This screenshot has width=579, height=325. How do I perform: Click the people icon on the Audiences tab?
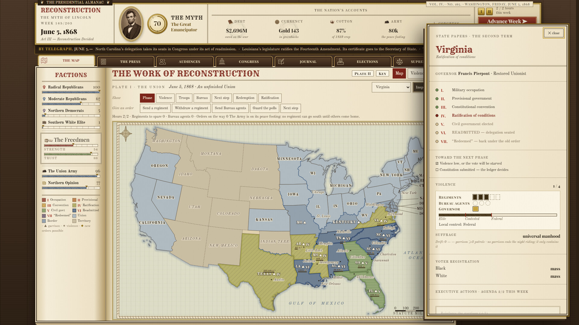pyautogui.click(x=163, y=62)
